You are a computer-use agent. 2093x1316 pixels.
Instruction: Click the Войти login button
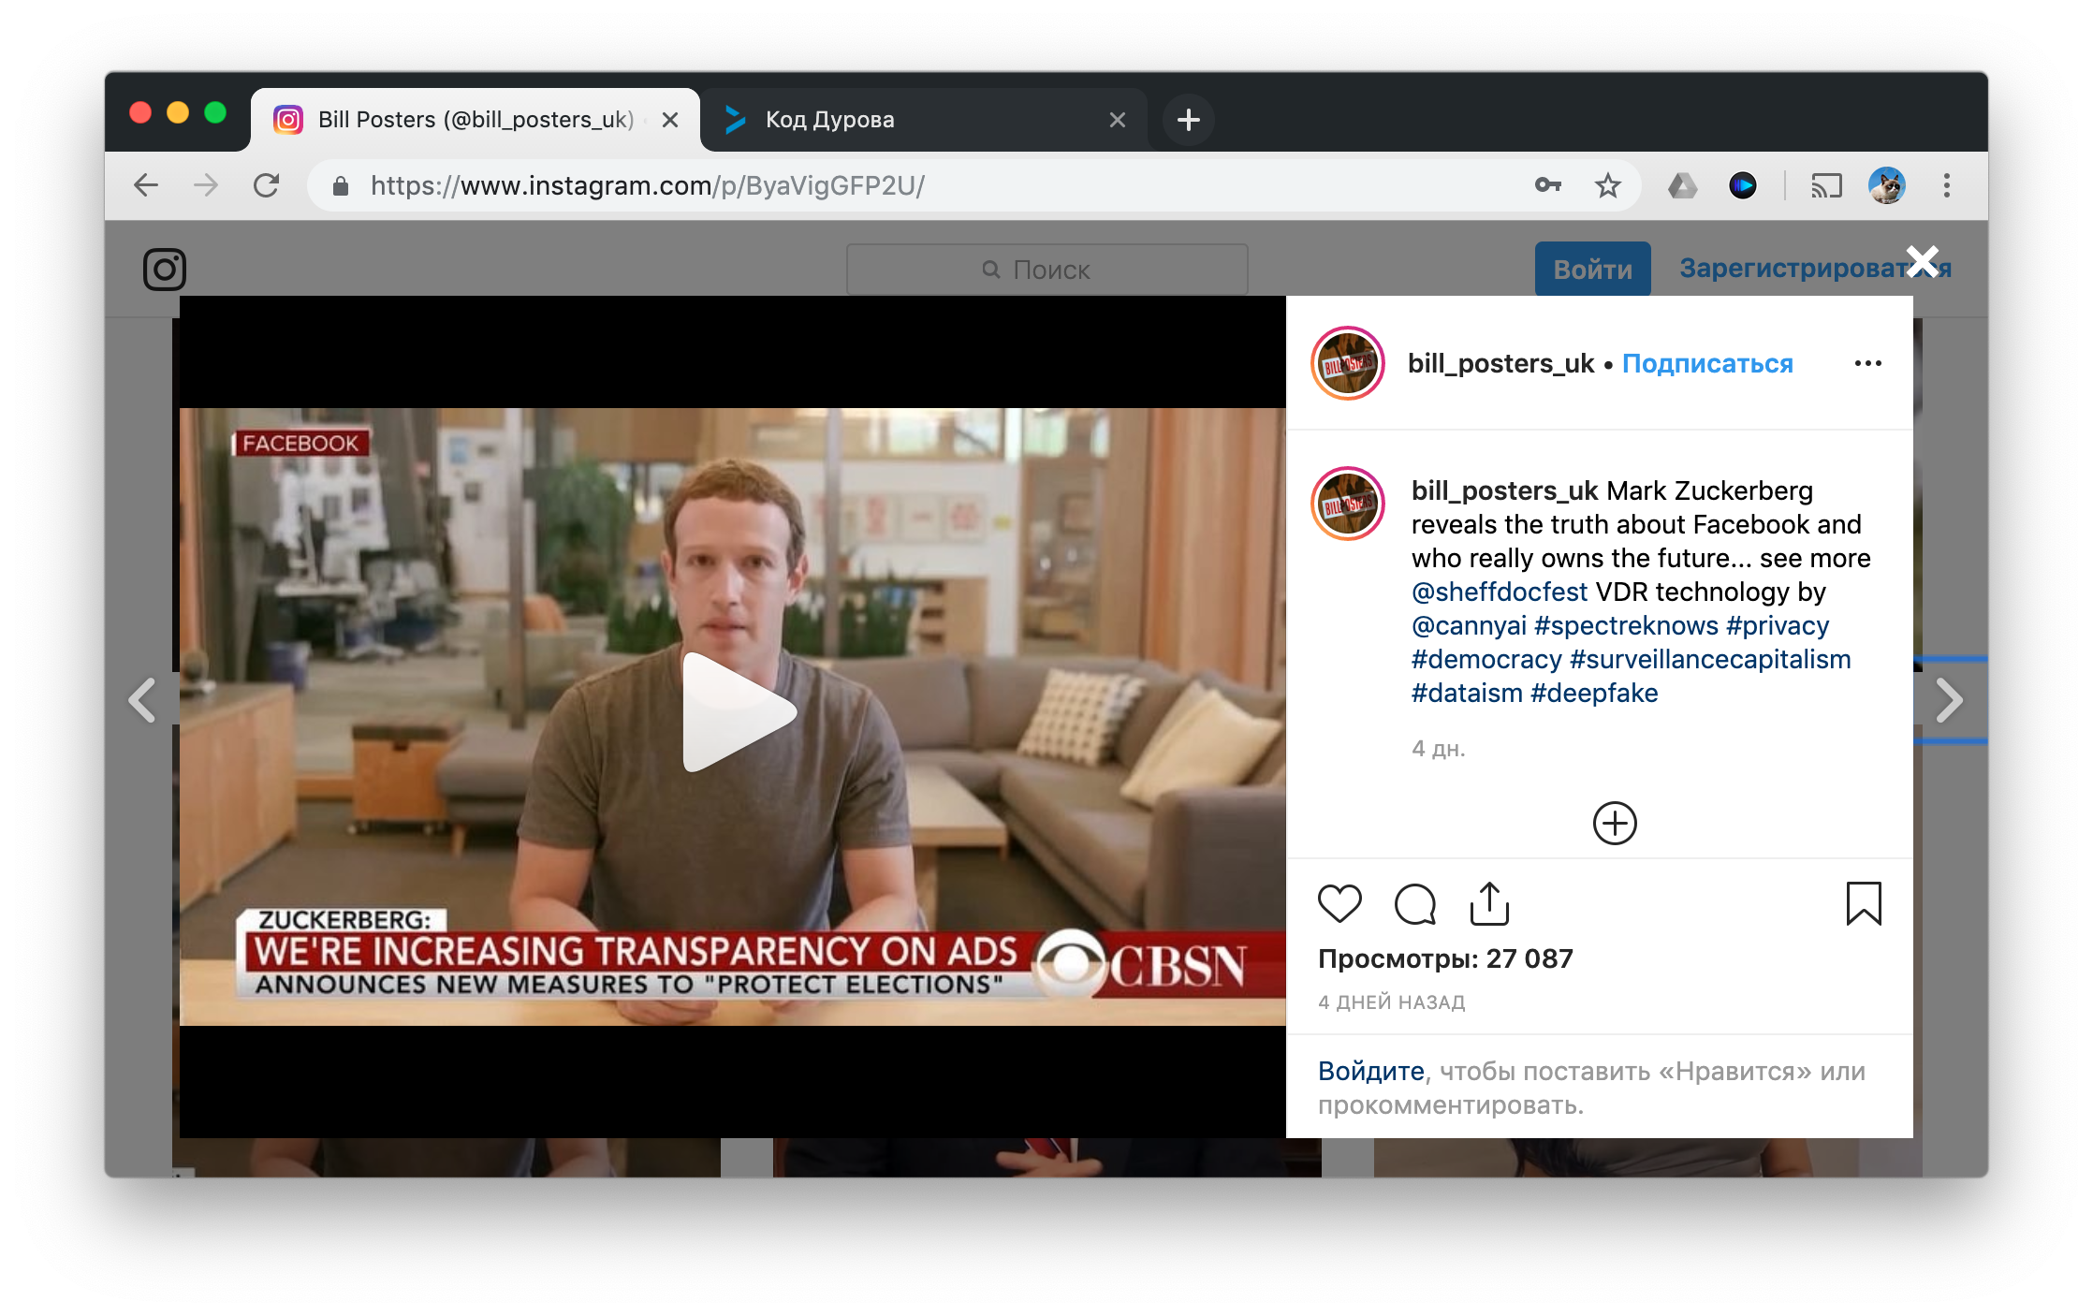[1592, 270]
